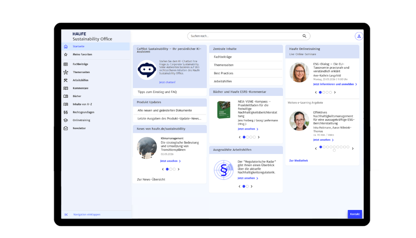Screen dimensions: 416x238
Task: Open the Newsletter envelope icon
Action: click(66, 128)
